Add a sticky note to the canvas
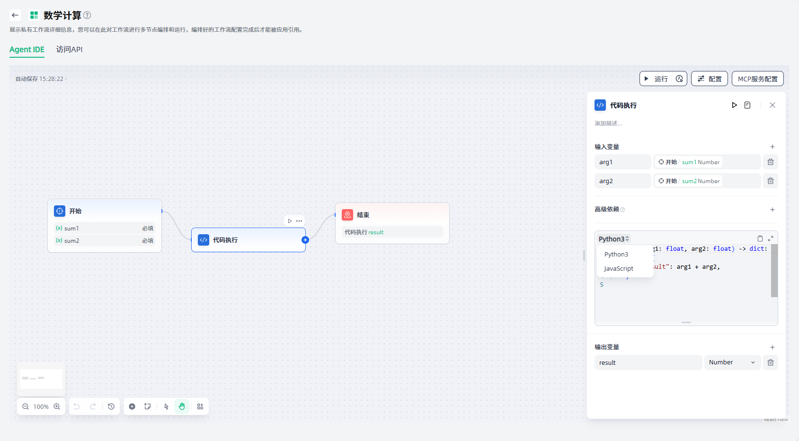This screenshot has width=799, height=441. click(x=148, y=406)
